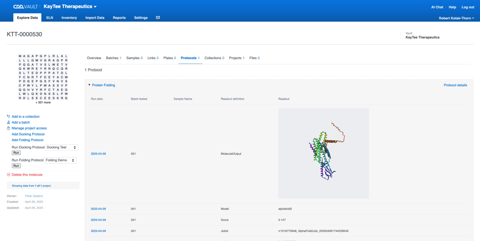Open the Robert Kotak-Thorn user menu

click(x=457, y=18)
